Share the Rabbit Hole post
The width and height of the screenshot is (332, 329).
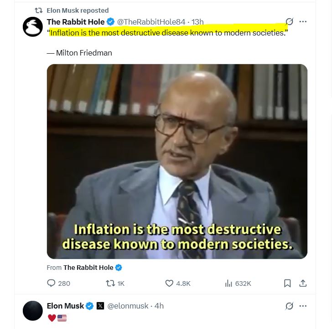tap(302, 283)
